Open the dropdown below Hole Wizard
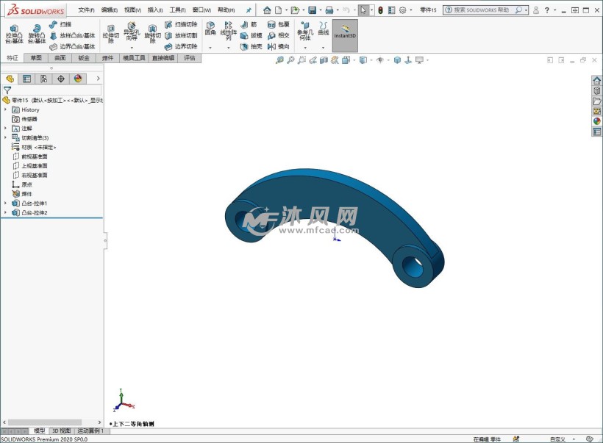This screenshot has height=443, width=603. pos(132,48)
